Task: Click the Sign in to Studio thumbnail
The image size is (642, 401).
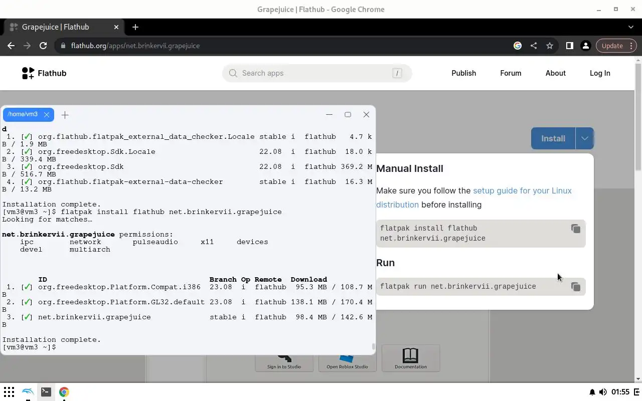Action: pyautogui.click(x=284, y=363)
